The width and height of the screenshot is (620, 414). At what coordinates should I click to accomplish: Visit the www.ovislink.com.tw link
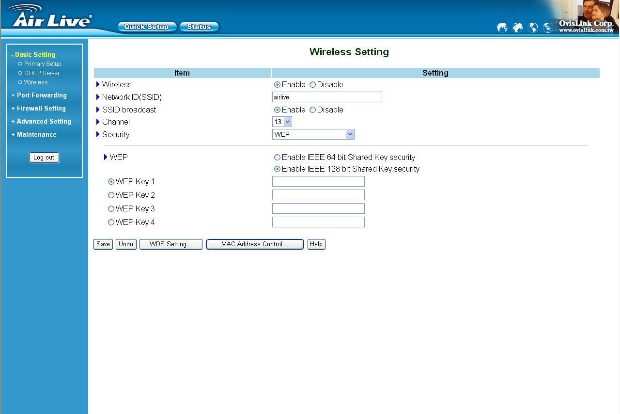tap(586, 30)
